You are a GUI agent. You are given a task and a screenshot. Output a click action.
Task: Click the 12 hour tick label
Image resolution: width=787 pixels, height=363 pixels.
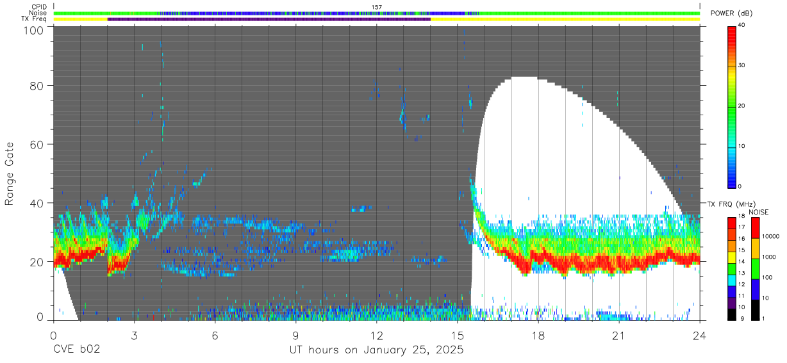(x=377, y=335)
